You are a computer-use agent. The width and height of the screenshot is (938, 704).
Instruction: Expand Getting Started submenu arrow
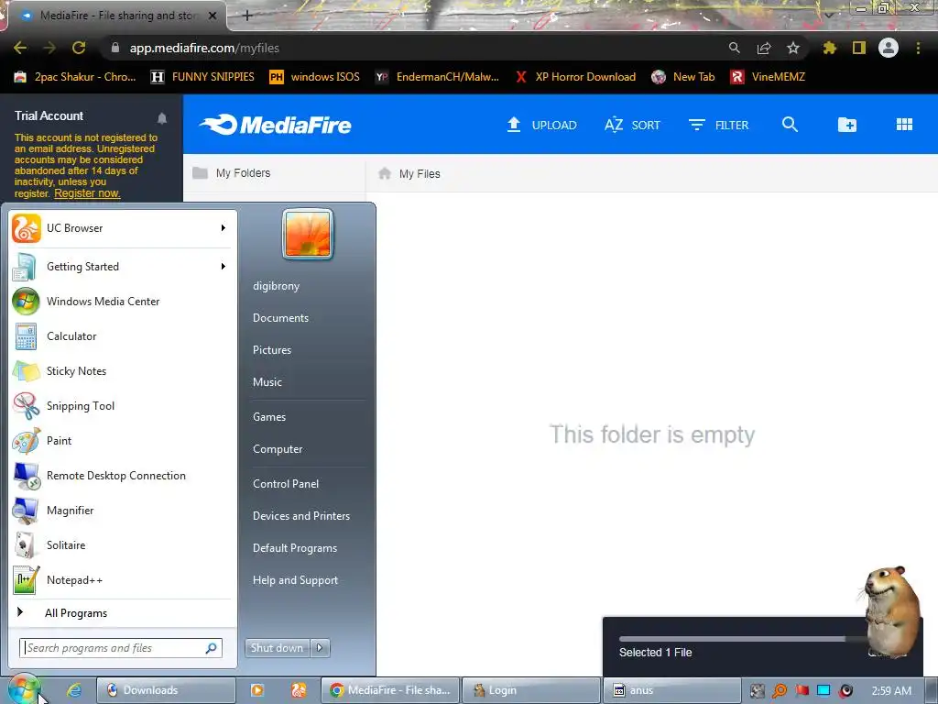point(224,266)
